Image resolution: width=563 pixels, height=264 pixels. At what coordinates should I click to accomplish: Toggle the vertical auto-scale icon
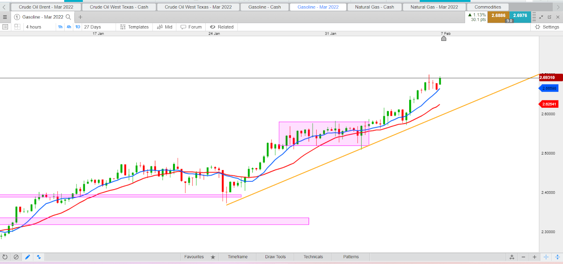point(557,257)
